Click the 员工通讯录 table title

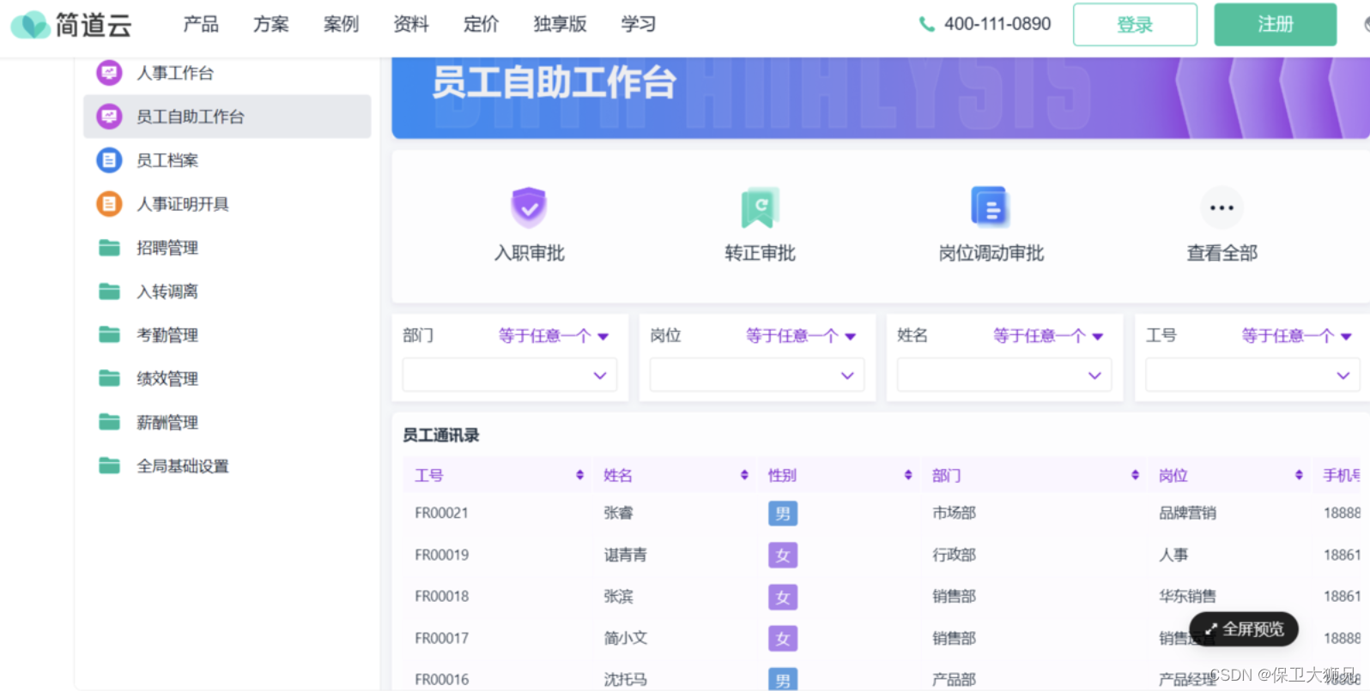click(441, 435)
